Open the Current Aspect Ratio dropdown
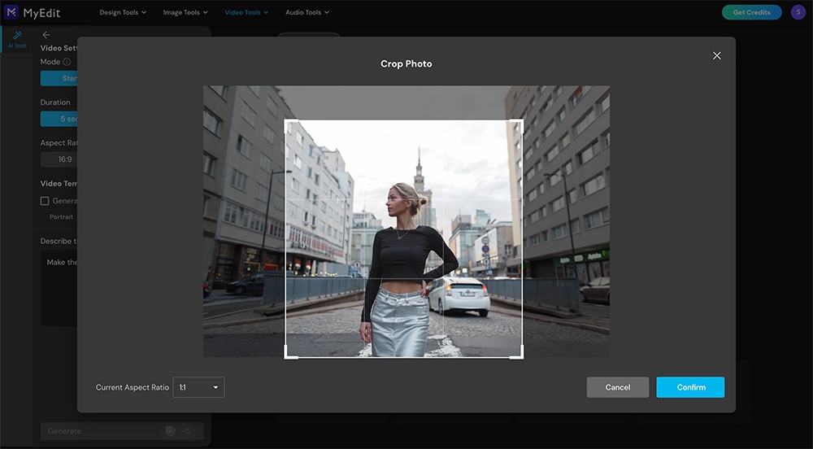813x449 pixels. 198,387
